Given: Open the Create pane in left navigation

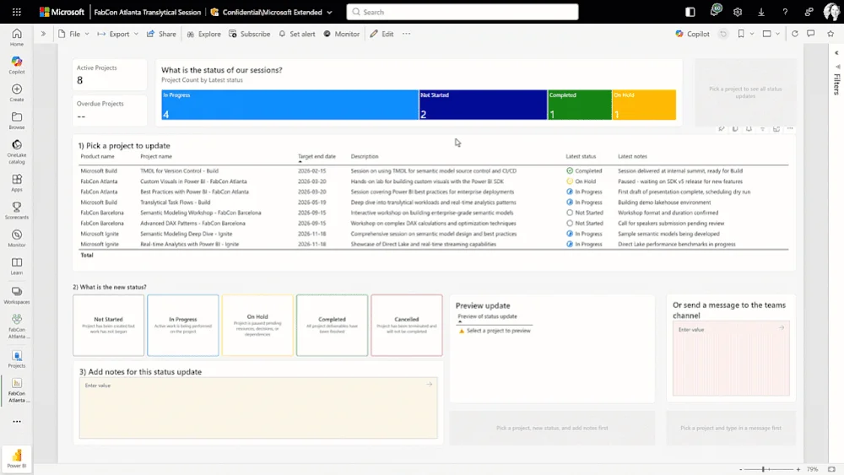Looking at the screenshot, I should click(x=17, y=93).
